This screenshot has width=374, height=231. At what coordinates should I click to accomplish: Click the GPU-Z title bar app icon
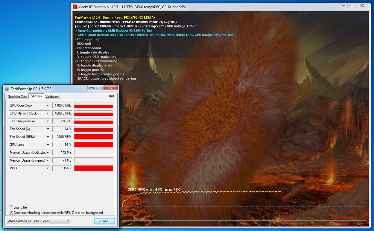(x=7, y=89)
